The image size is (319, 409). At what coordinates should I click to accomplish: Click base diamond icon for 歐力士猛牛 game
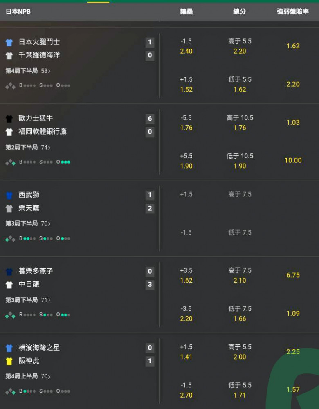[11, 162]
